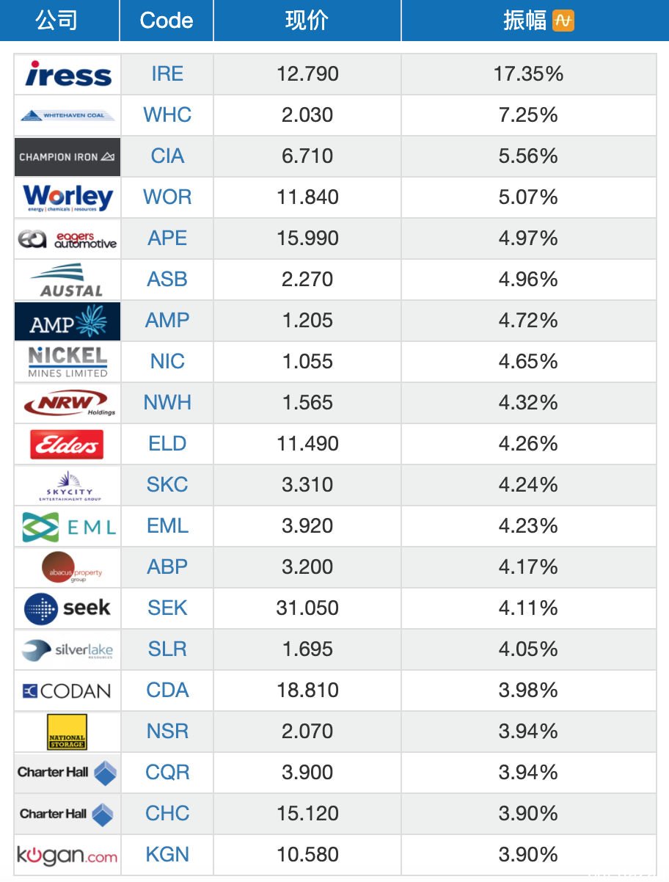Click the Champion Iron logo
Image resolution: width=669 pixels, height=882 pixels.
(67, 156)
